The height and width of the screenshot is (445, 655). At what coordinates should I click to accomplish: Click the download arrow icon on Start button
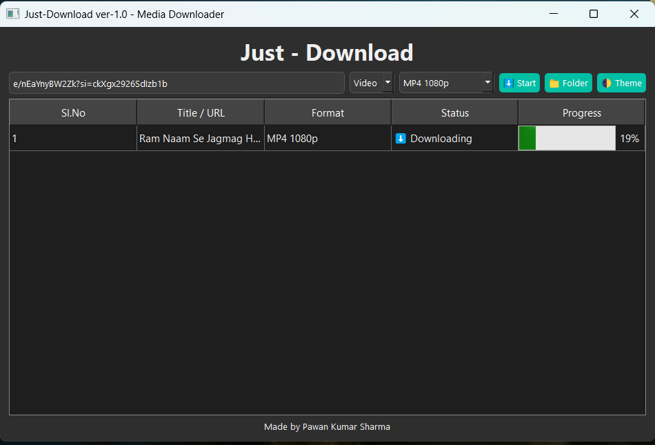coord(510,82)
